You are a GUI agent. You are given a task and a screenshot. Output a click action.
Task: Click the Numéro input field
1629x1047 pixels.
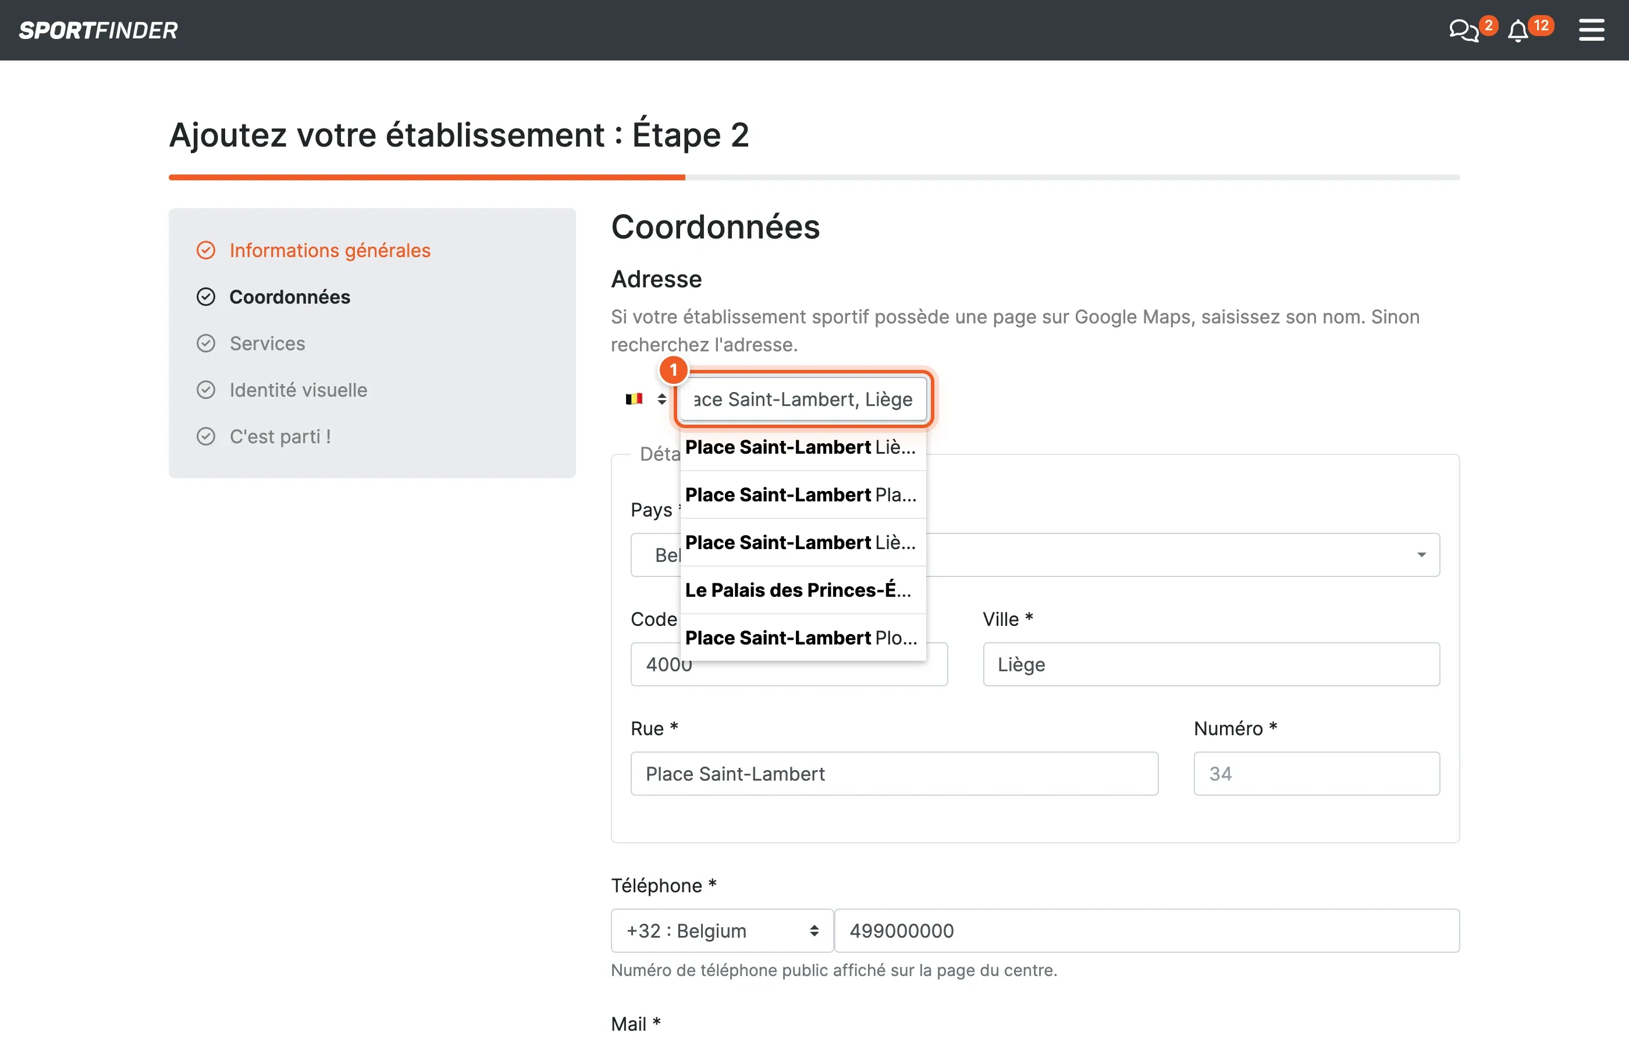(1316, 774)
